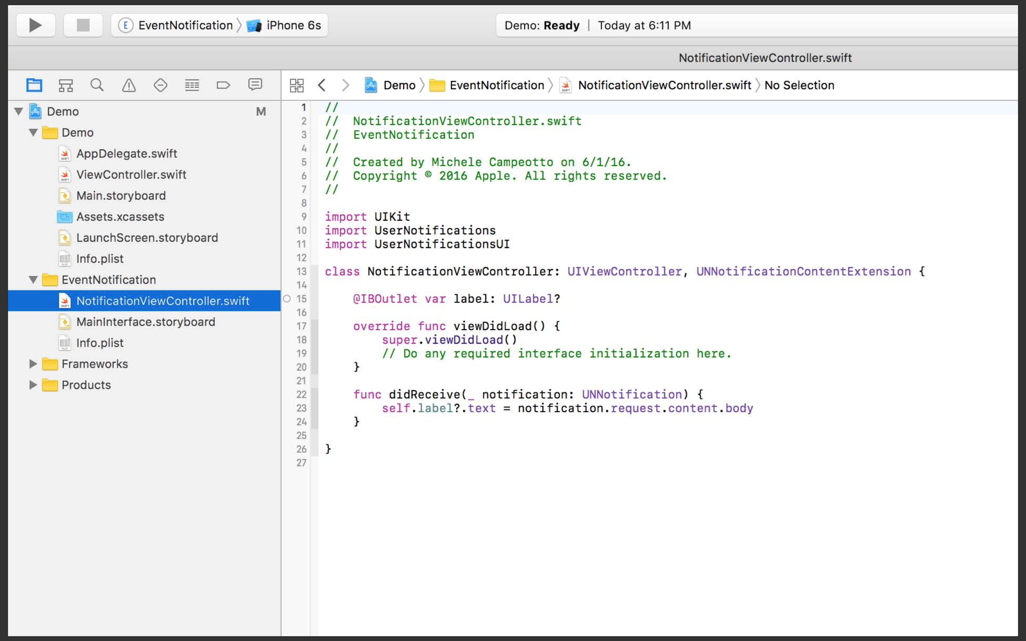
Task: Go back with the left chevron
Action: click(322, 85)
